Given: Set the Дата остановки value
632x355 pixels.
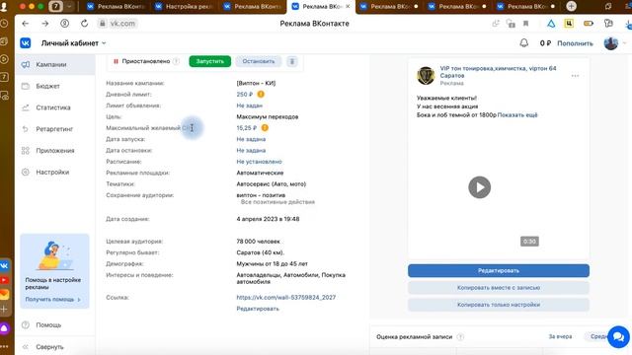Looking at the screenshot, I should tap(251, 151).
